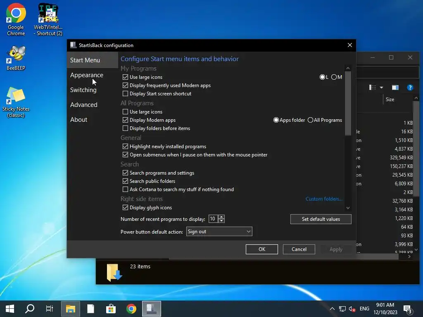Click settings list scroll up arrow
The image size is (423, 317).
click(348, 69)
